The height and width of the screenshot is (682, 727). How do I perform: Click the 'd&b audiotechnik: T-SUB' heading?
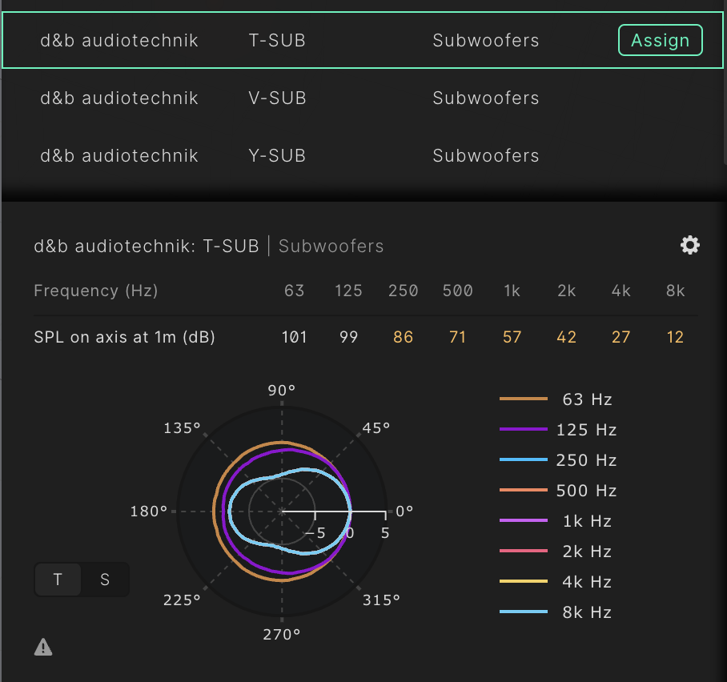[x=147, y=247]
